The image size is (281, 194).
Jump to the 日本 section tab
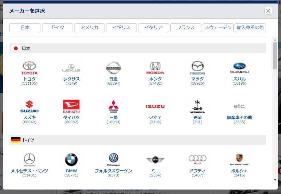coord(25,28)
